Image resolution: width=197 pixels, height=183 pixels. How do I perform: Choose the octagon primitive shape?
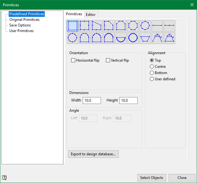133,26
